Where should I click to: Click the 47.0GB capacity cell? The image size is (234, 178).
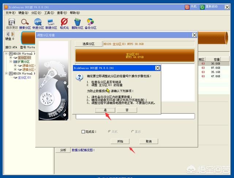215,76
